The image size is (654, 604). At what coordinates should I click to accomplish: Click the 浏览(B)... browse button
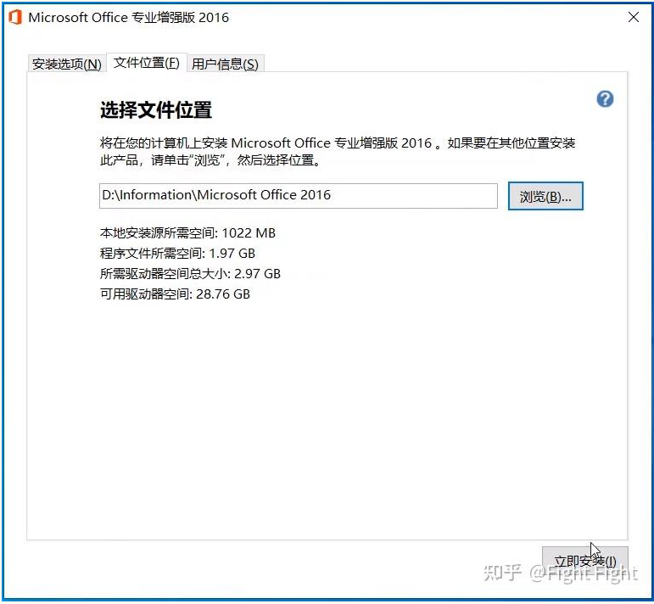tap(545, 196)
